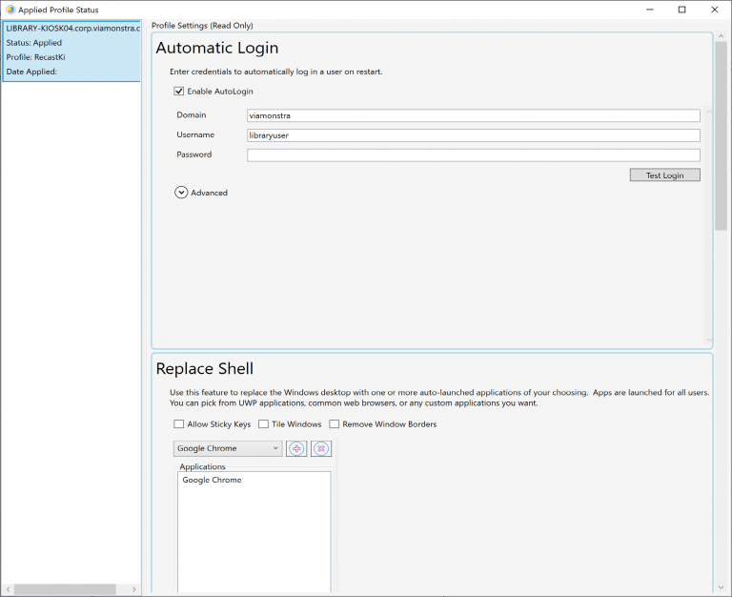Image resolution: width=732 pixels, height=597 pixels.
Task: Maximize the Applied Profile Status window
Action: click(x=681, y=10)
